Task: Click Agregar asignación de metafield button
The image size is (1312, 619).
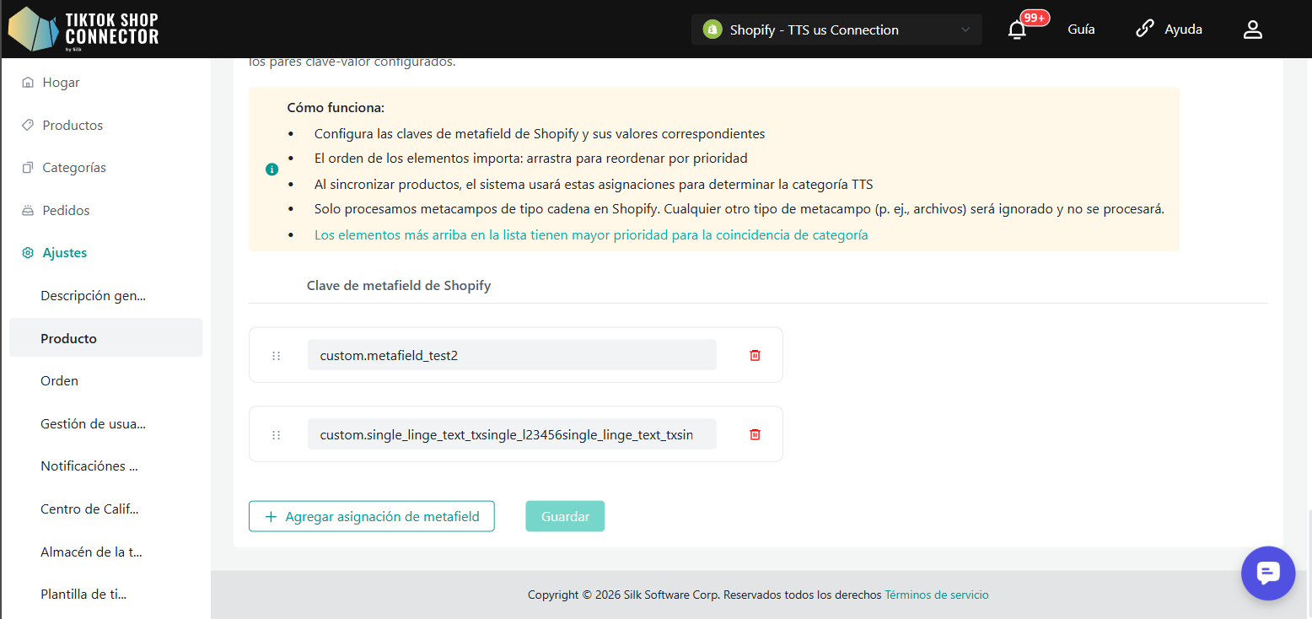Action: click(371, 517)
